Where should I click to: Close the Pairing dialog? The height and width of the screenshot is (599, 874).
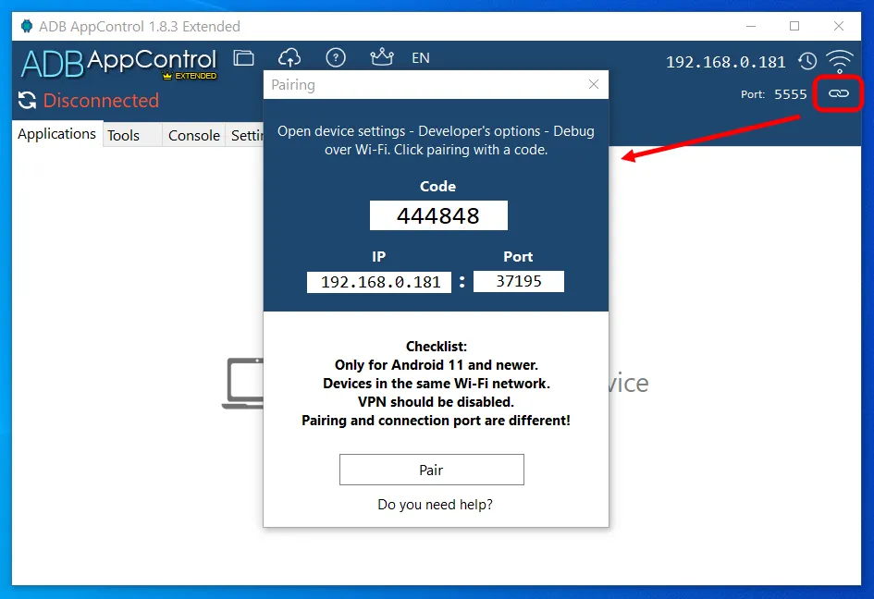593,84
